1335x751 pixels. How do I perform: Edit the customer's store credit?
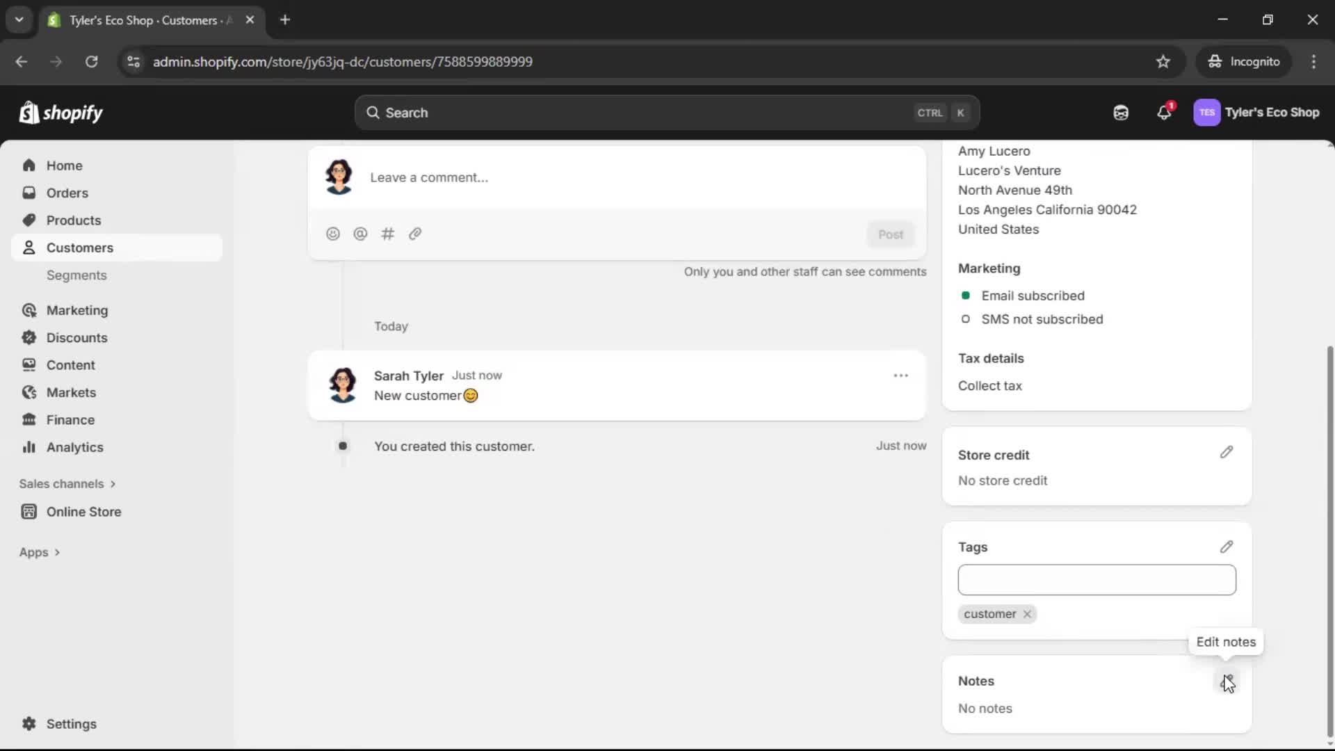click(x=1227, y=452)
